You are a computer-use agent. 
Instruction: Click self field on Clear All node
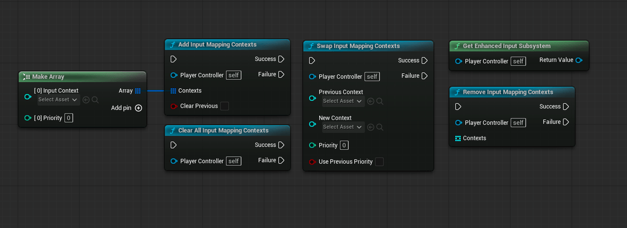click(234, 161)
